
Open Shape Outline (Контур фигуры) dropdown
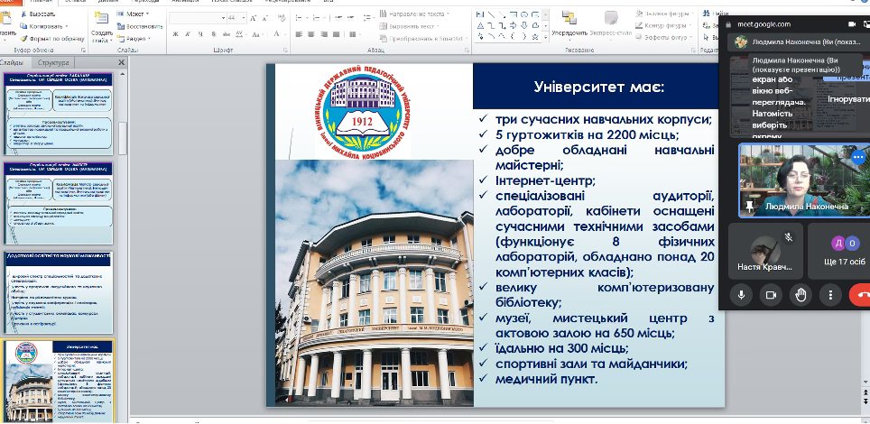(x=662, y=25)
